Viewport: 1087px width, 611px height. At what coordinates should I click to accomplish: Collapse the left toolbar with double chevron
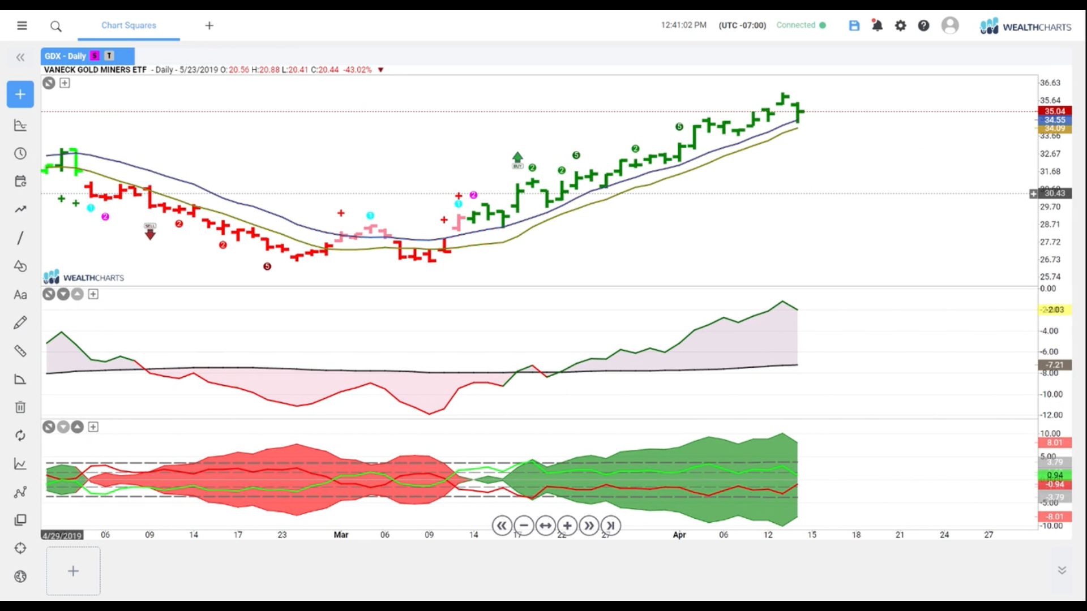coord(20,57)
